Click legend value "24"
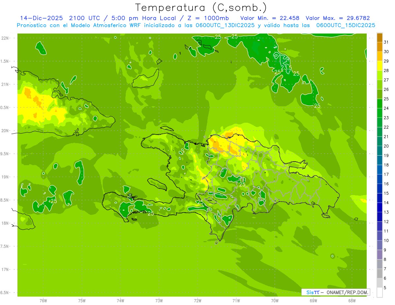This screenshot has width=395, height=305. pyautogui.click(x=386, y=108)
